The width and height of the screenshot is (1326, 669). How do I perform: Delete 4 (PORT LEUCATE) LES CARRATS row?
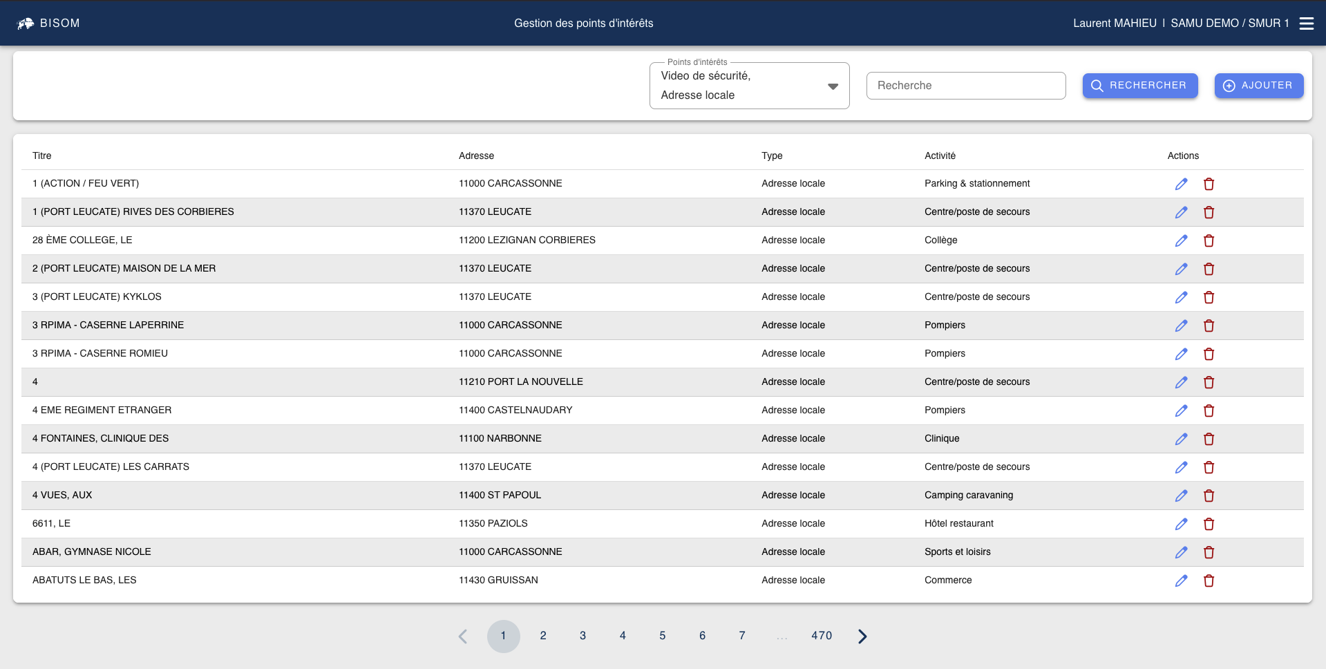click(x=1209, y=467)
